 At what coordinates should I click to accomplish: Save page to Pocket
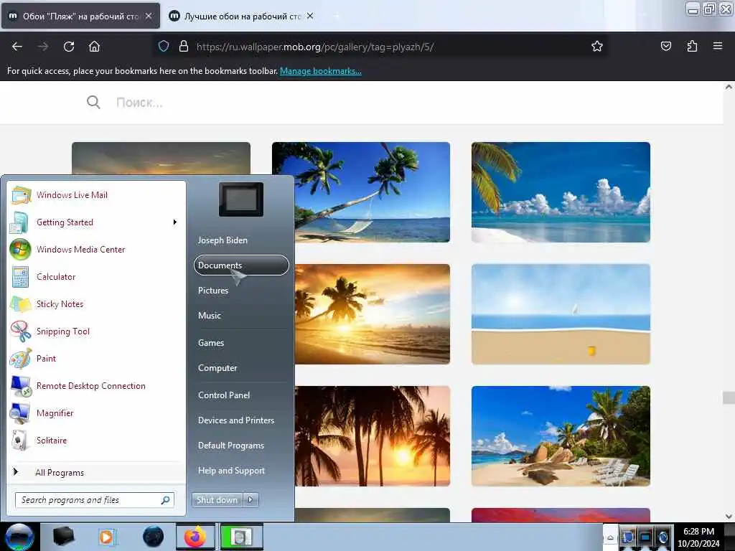(x=665, y=47)
